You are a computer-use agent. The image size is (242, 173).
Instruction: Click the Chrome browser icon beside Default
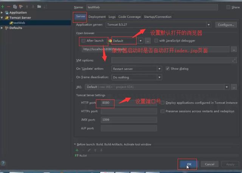point(110,41)
